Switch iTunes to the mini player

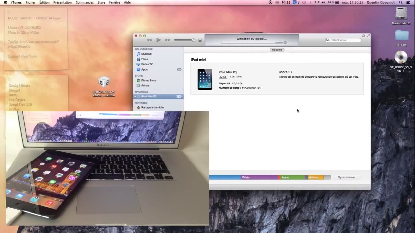(363, 36)
